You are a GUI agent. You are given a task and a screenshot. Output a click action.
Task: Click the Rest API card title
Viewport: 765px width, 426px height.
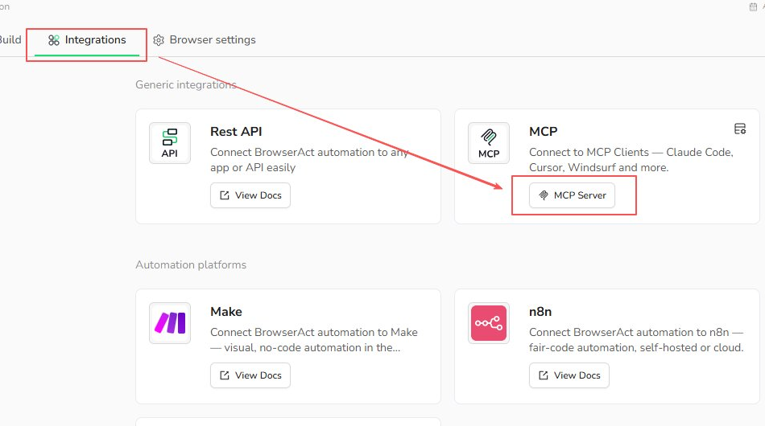pos(236,132)
